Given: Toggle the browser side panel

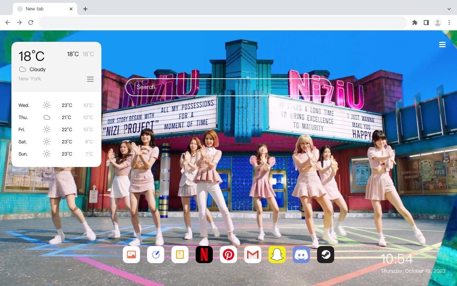Looking at the screenshot, I should coord(426,23).
